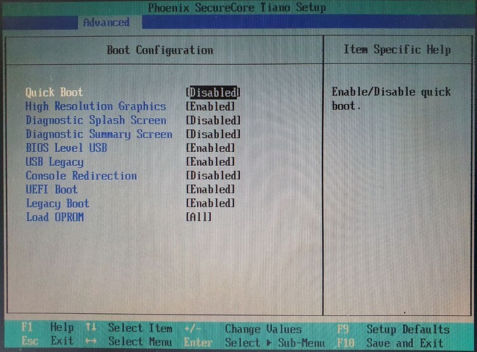Click Enable/Disable quick boot help text
477x352 pixels.
tap(391, 98)
